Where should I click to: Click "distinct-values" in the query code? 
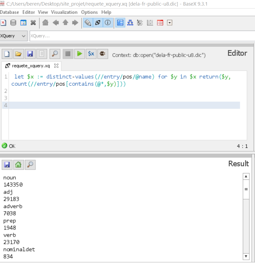pos(70,77)
